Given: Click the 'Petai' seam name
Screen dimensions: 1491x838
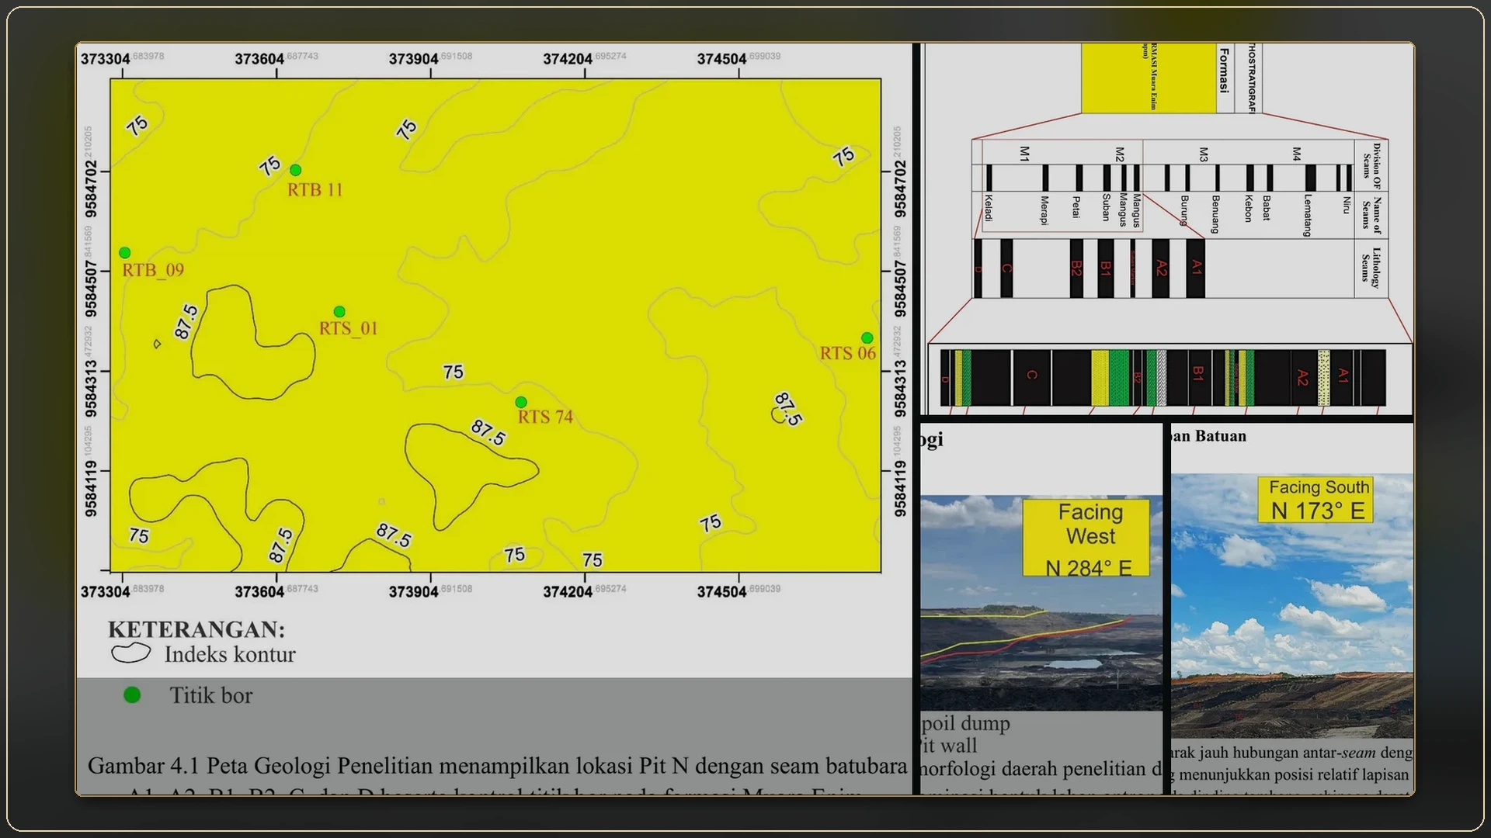Looking at the screenshot, I should pos(1076,206).
